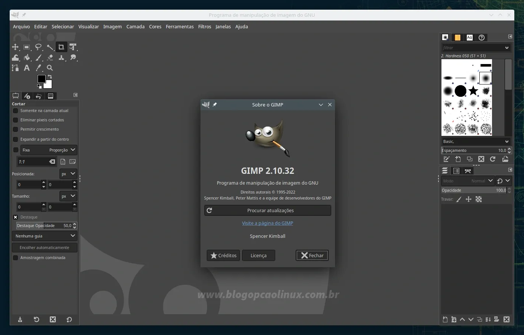Click the edit brush icon below Espaçamento

[446, 159]
